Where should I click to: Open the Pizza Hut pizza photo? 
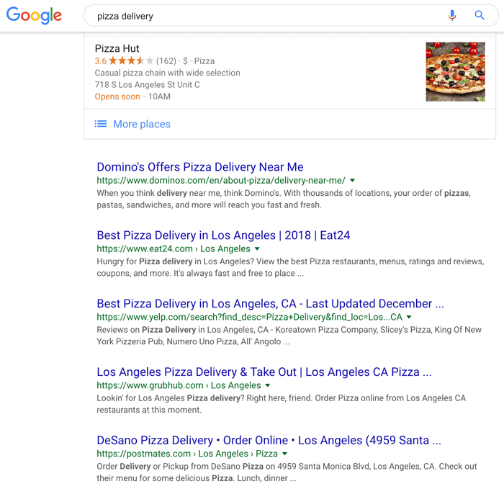[x=455, y=71]
